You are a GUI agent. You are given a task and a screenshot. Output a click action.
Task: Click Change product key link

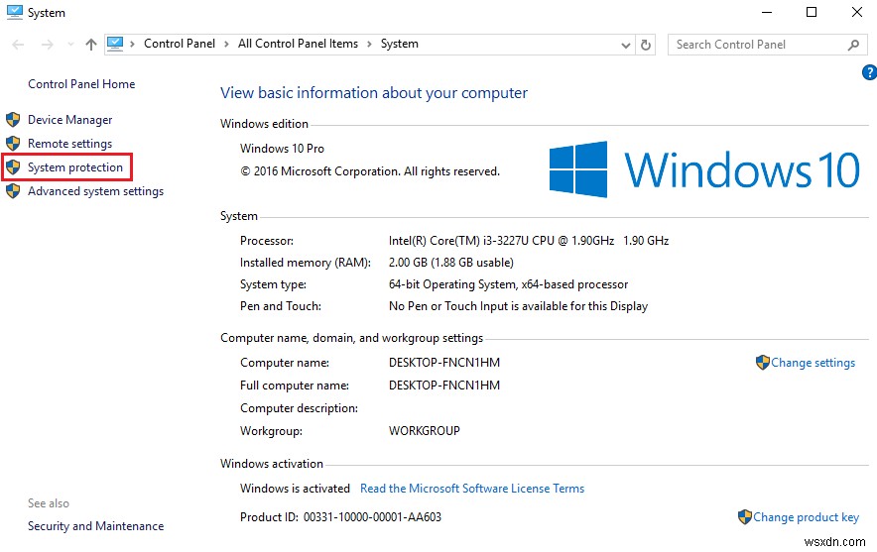pos(806,517)
